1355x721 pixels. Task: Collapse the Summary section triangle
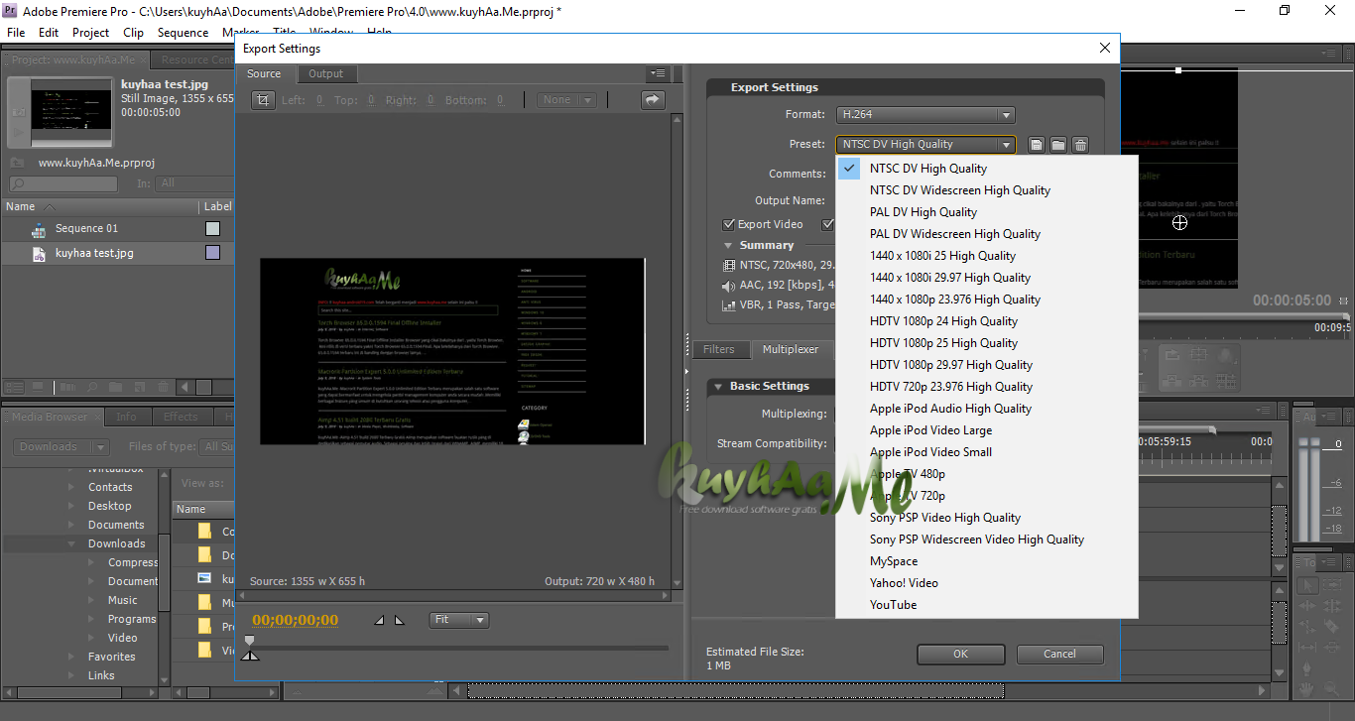(x=727, y=246)
